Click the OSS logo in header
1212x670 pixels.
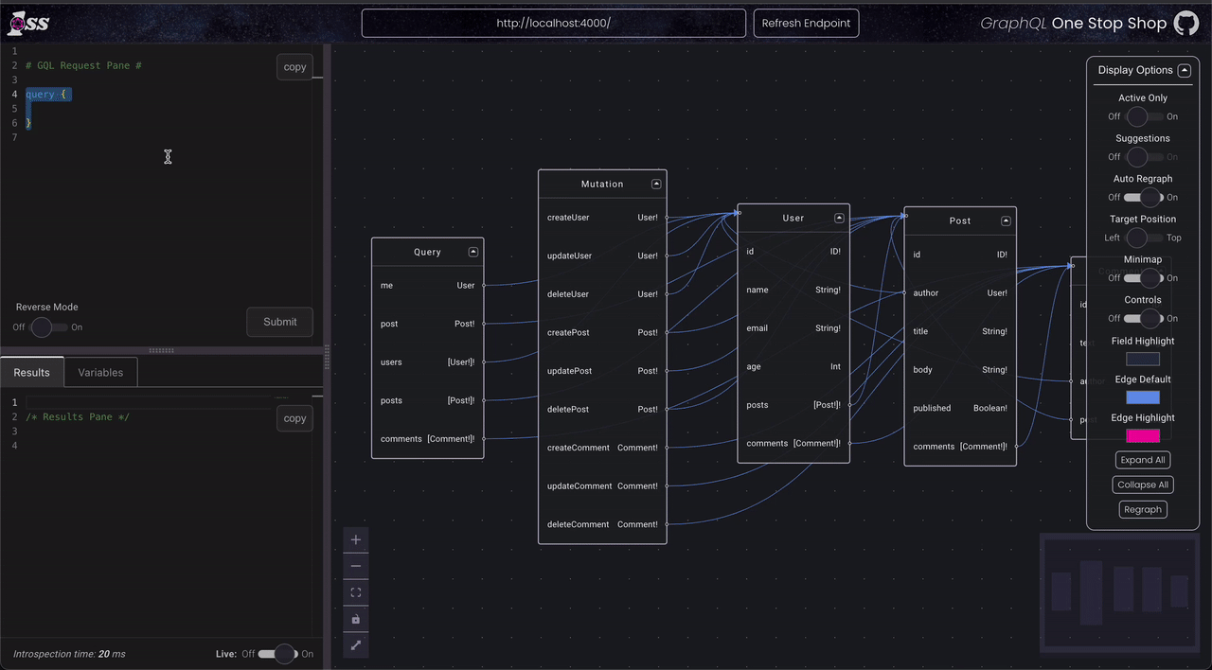tap(28, 24)
